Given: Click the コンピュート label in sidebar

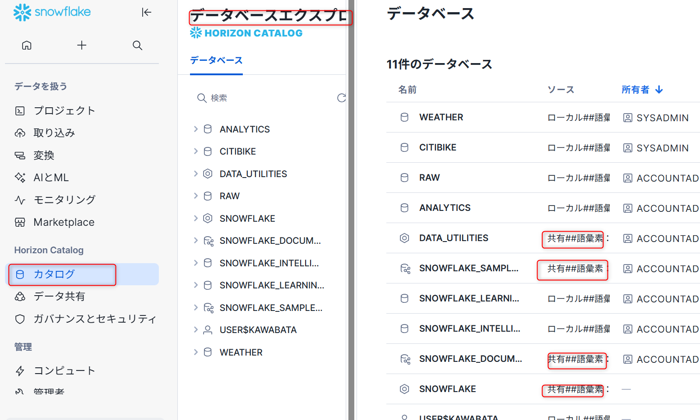Looking at the screenshot, I should click(65, 371).
